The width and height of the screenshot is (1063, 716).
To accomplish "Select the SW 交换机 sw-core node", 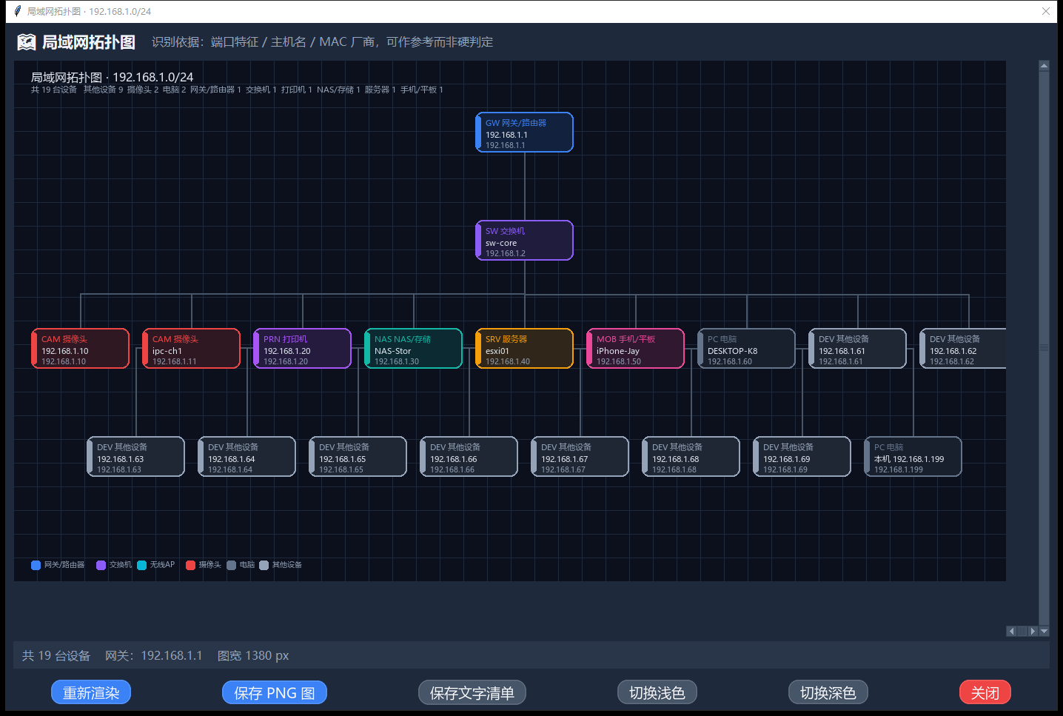I will click(524, 241).
